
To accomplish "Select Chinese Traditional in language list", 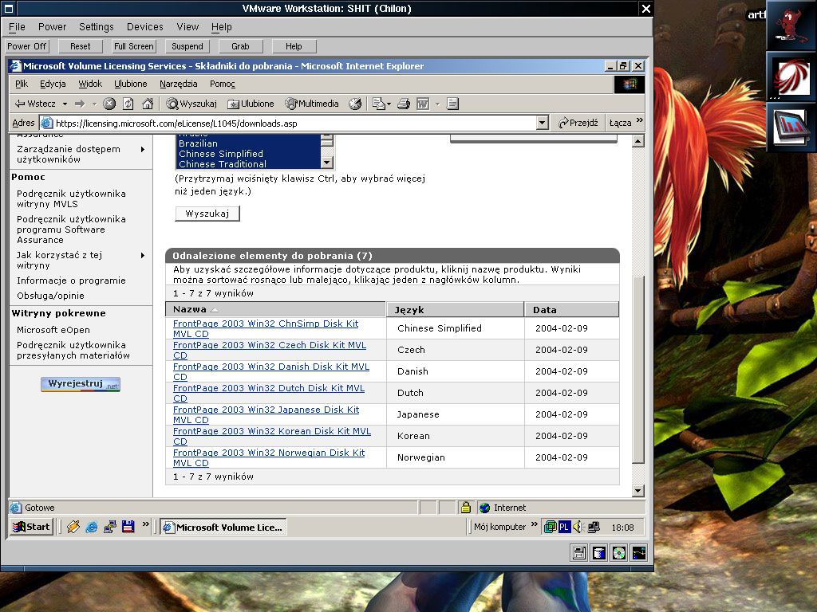I will 223,163.
